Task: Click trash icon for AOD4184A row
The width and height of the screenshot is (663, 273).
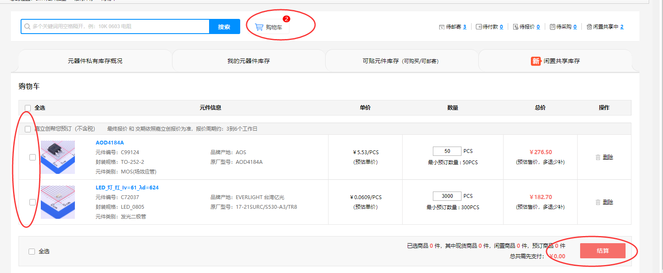Action: coord(598,157)
